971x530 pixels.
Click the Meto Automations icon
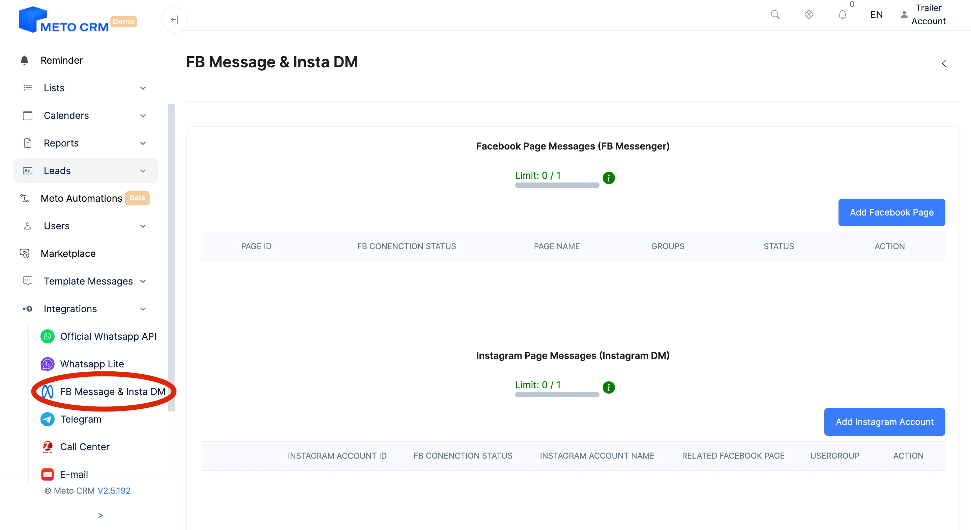tap(25, 198)
